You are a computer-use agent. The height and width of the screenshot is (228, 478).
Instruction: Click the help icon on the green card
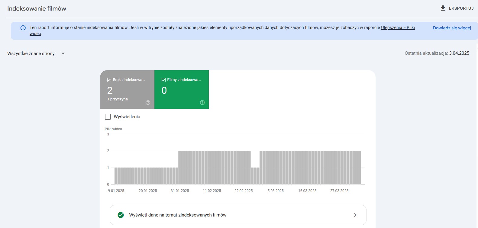click(x=202, y=103)
